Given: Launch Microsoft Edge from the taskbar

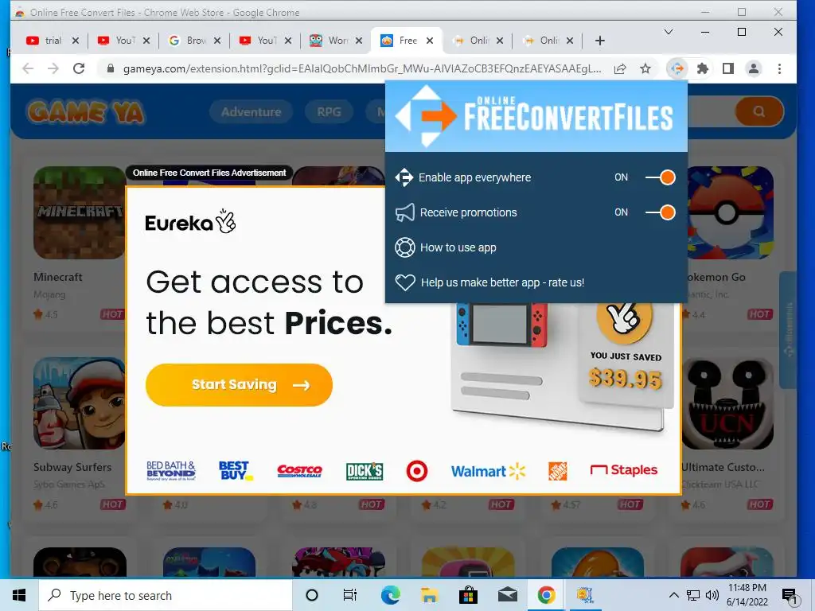Looking at the screenshot, I should pos(390,595).
